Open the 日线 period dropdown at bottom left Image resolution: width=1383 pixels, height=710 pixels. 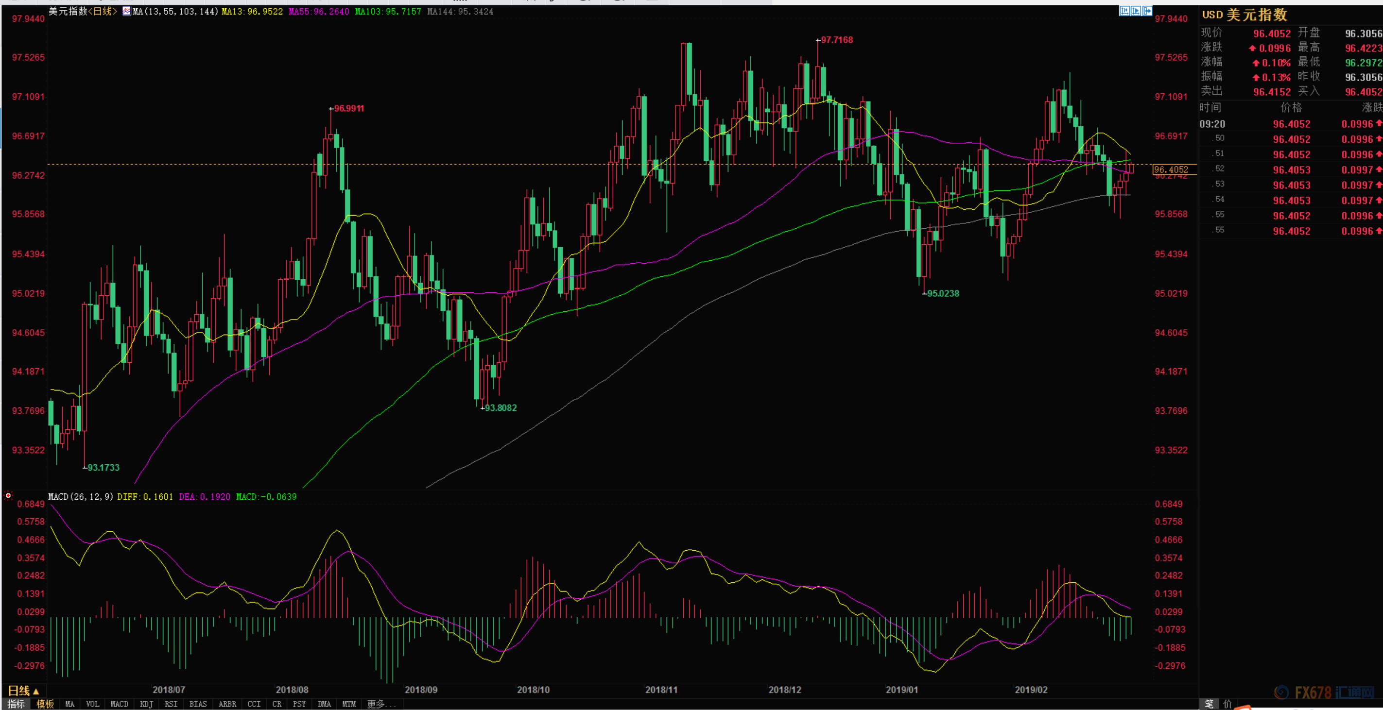[24, 691]
